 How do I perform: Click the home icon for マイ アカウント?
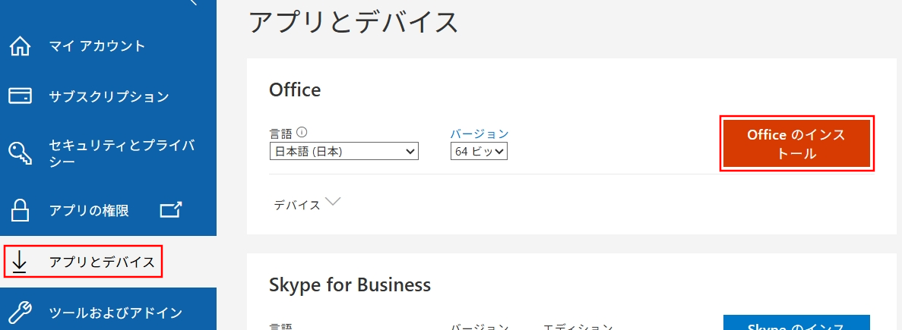click(x=20, y=46)
